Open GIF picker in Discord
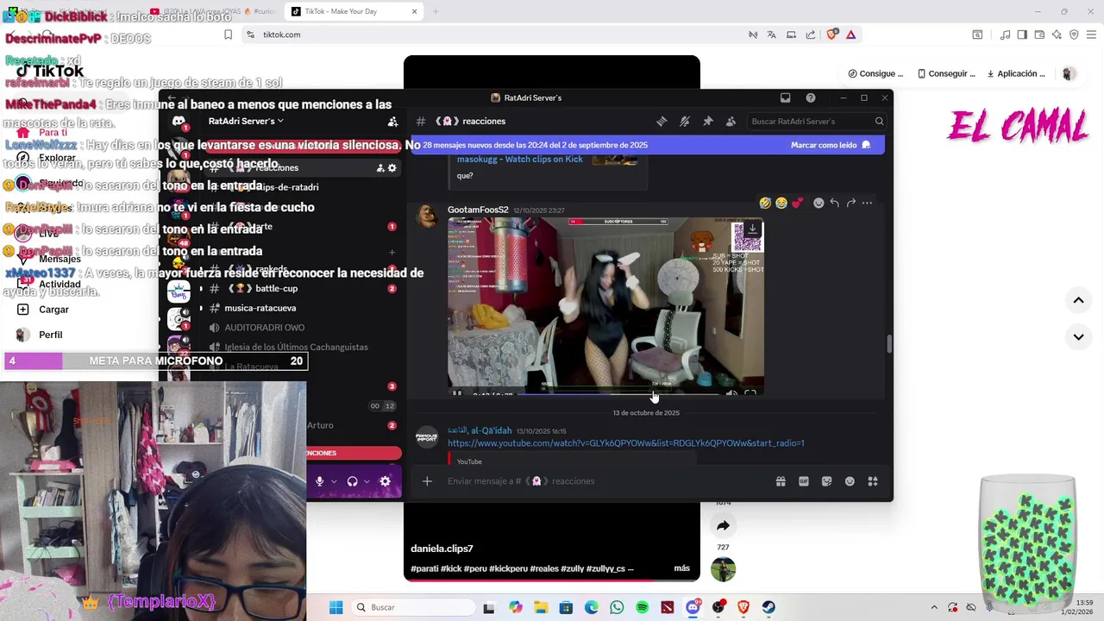Viewport: 1104px width, 621px height. [x=804, y=481]
